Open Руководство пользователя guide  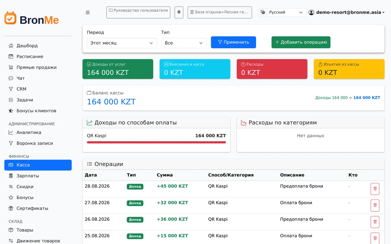138,13
